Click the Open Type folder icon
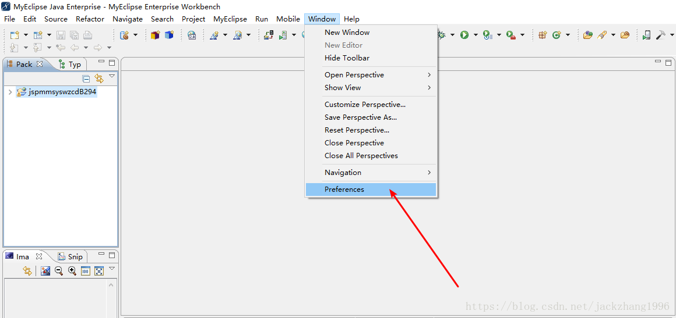Viewport: 676px width, 318px height. (x=587, y=35)
